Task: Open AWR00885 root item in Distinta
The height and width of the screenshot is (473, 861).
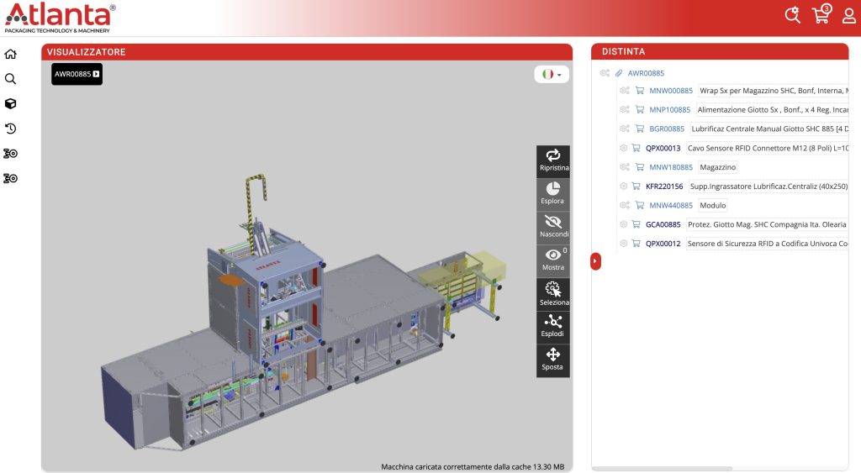Action: click(646, 73)
